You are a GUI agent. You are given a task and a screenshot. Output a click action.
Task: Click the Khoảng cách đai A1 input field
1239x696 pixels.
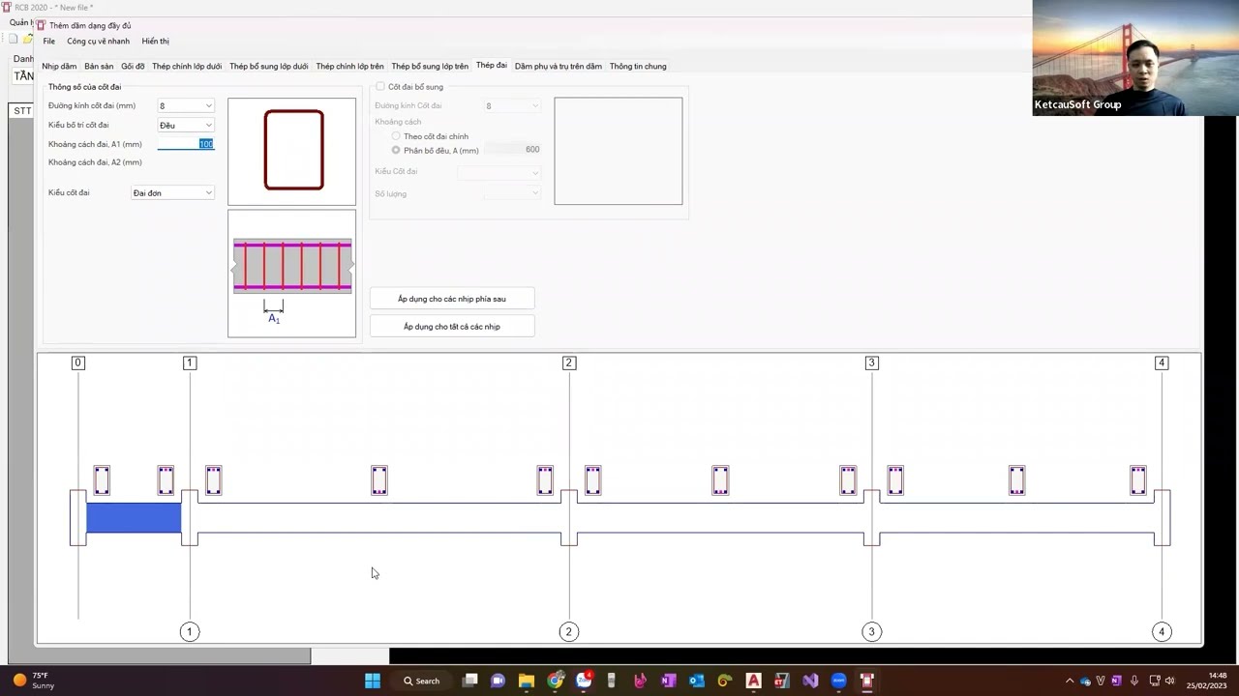pyautogui.click(x=186, y=144)
